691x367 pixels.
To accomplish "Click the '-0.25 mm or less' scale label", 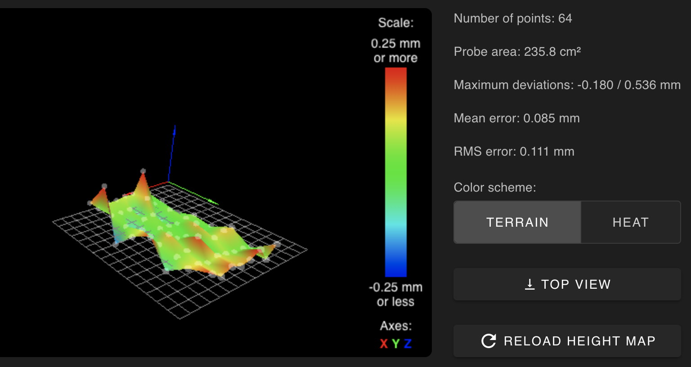I will click(395, 294).
